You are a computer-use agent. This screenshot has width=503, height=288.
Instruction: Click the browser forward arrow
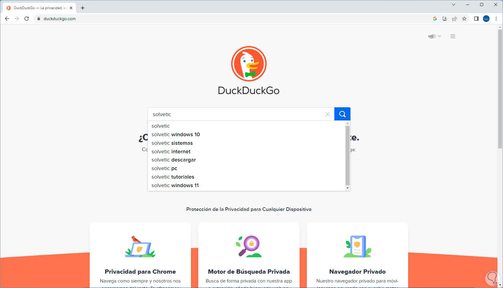(17, 19)
